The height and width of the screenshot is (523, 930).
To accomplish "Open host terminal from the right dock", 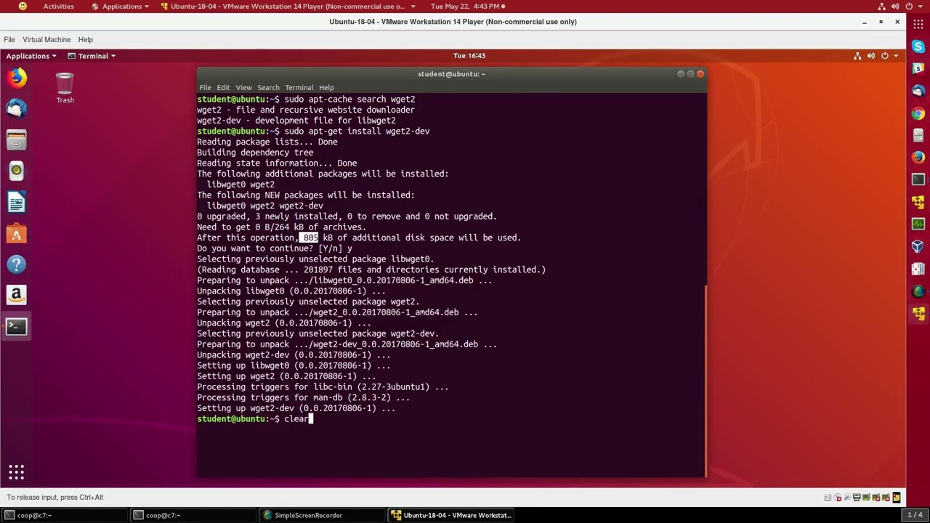I will coord(918,179).
